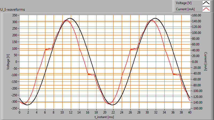214x120 pixels.
Task: Select the Voltage [V] legend label
Action: (184, 3)
